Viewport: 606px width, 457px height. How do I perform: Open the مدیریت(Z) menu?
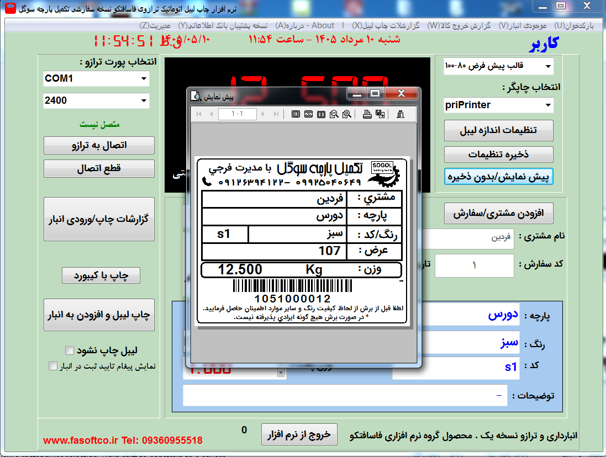point(155,25)
